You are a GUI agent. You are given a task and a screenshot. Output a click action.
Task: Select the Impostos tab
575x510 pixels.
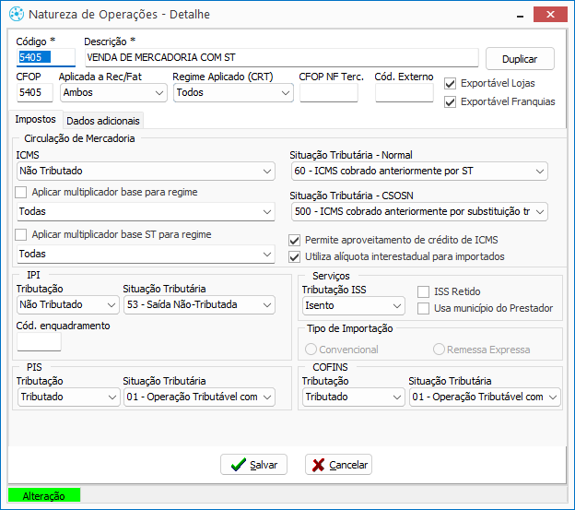36,119
